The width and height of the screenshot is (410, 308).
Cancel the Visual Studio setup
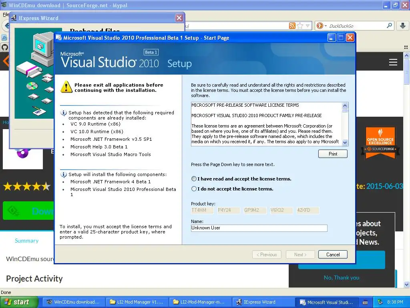pos(333,255)
